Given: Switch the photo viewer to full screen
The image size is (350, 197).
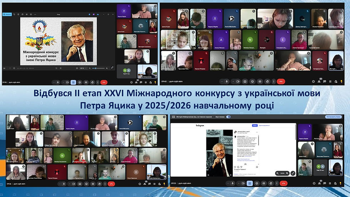Looking at the screenshot, I should click(112, 68).
